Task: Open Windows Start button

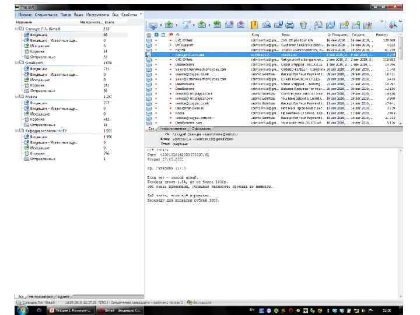Action: [x=23, y=310]
